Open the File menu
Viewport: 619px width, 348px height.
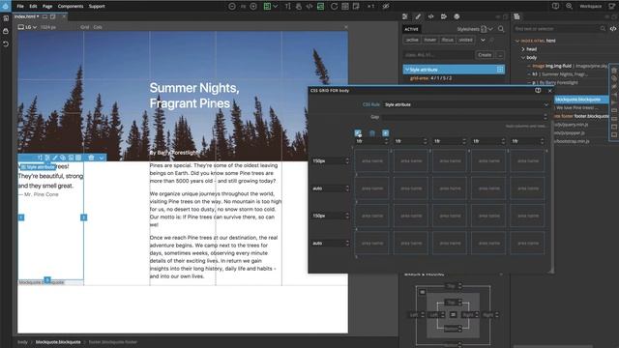point(20,7)
